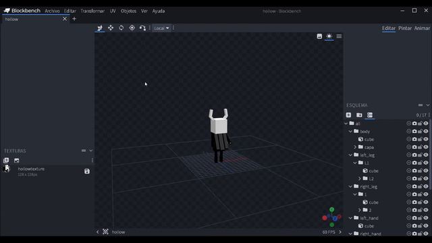
Task: Open the Ayuda menu
Action: click(x=159, y=11)
